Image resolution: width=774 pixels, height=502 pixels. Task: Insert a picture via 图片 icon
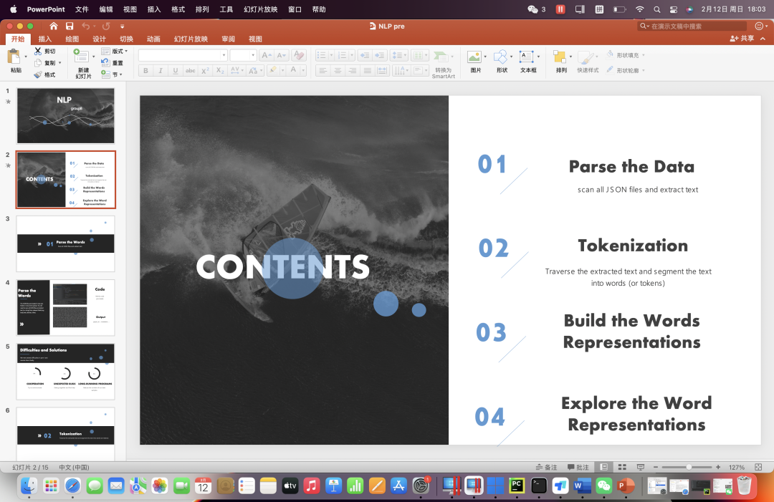pos(475,62)
